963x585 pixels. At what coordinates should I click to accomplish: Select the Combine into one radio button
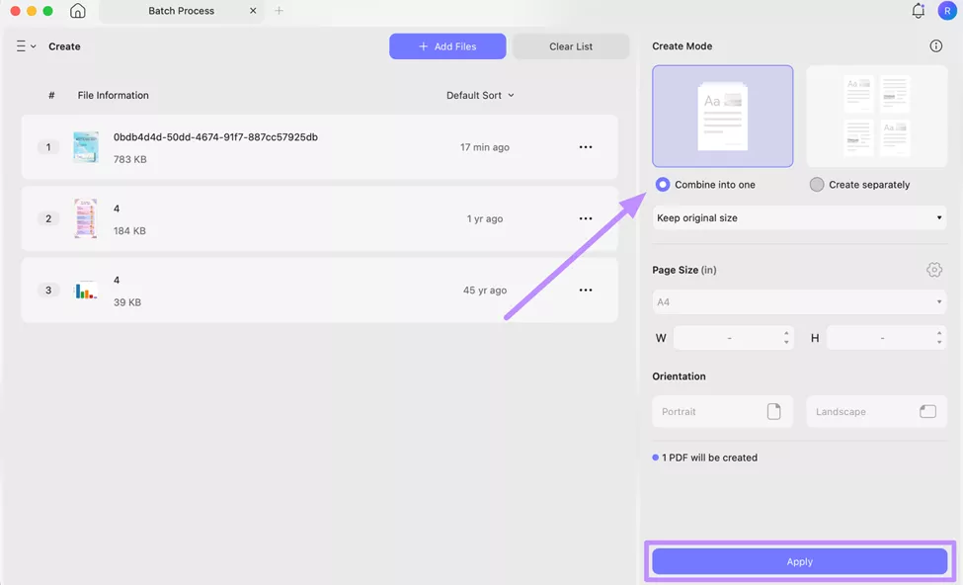[x=662, y=184]
